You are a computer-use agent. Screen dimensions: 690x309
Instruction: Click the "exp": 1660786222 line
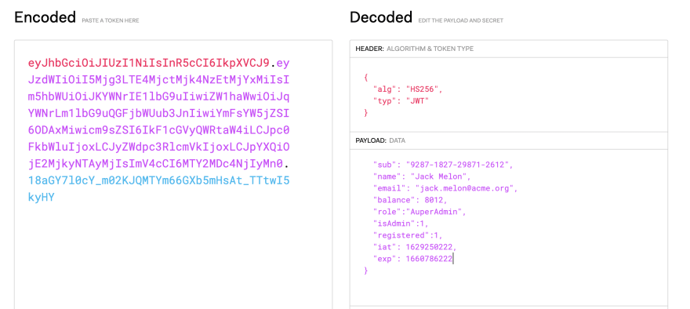(412, 259)
